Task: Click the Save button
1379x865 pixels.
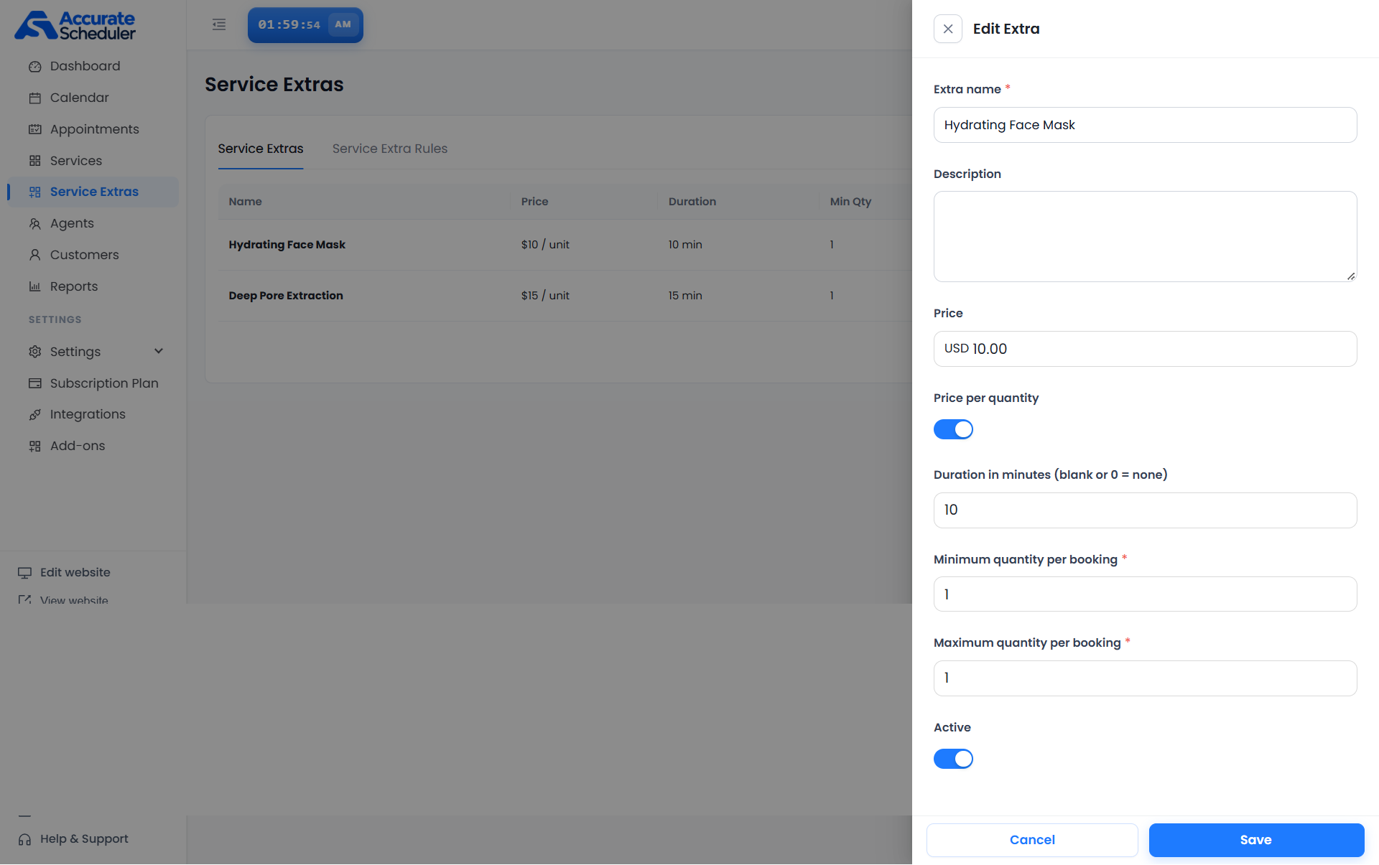Action: pyautogui.click(x=1256, y=840)
